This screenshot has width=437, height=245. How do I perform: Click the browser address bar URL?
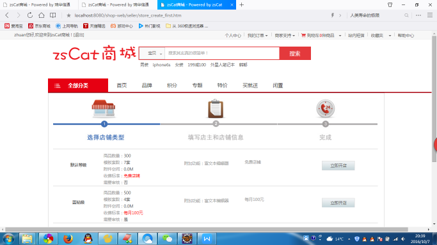coord(128,15)
